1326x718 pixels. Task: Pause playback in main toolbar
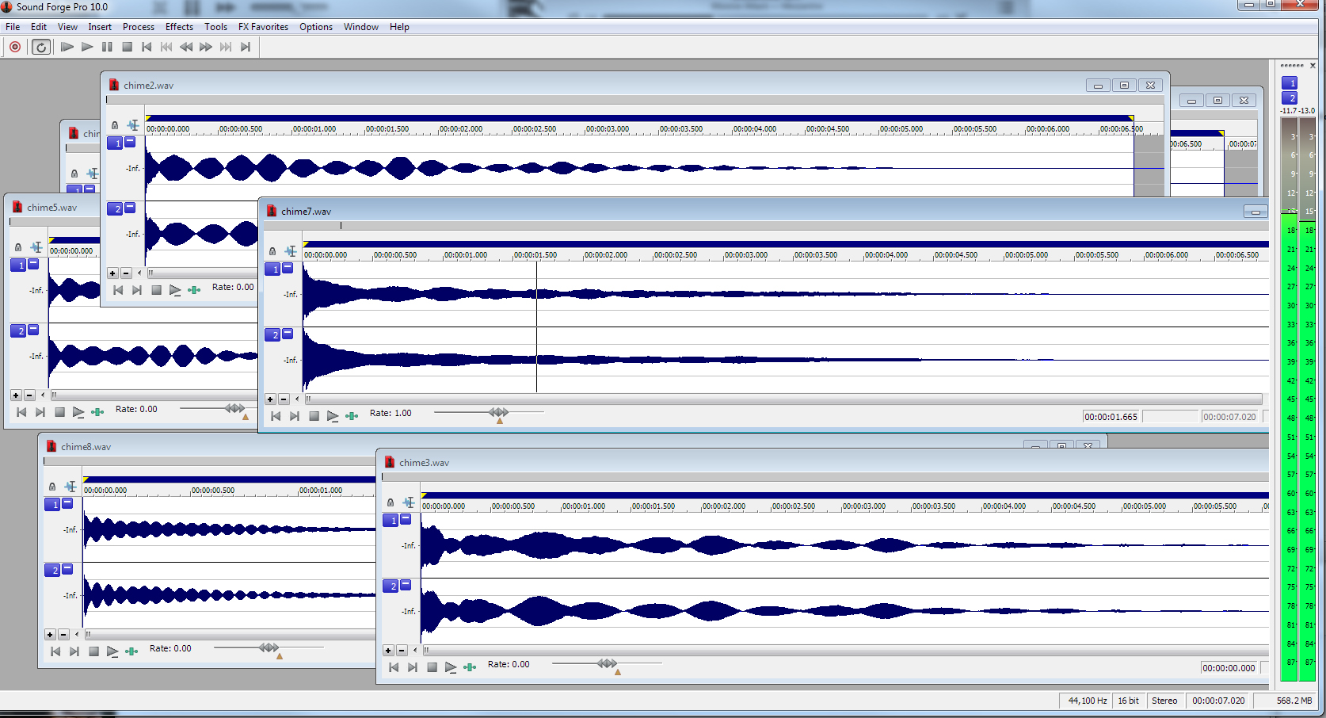click(107, 47)
